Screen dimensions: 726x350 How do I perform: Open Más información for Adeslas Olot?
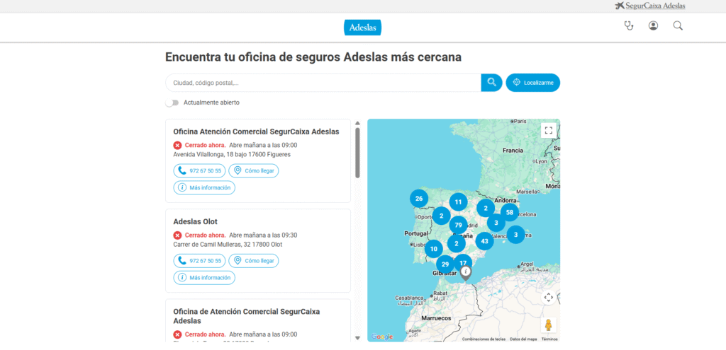(x=204, y=278)
